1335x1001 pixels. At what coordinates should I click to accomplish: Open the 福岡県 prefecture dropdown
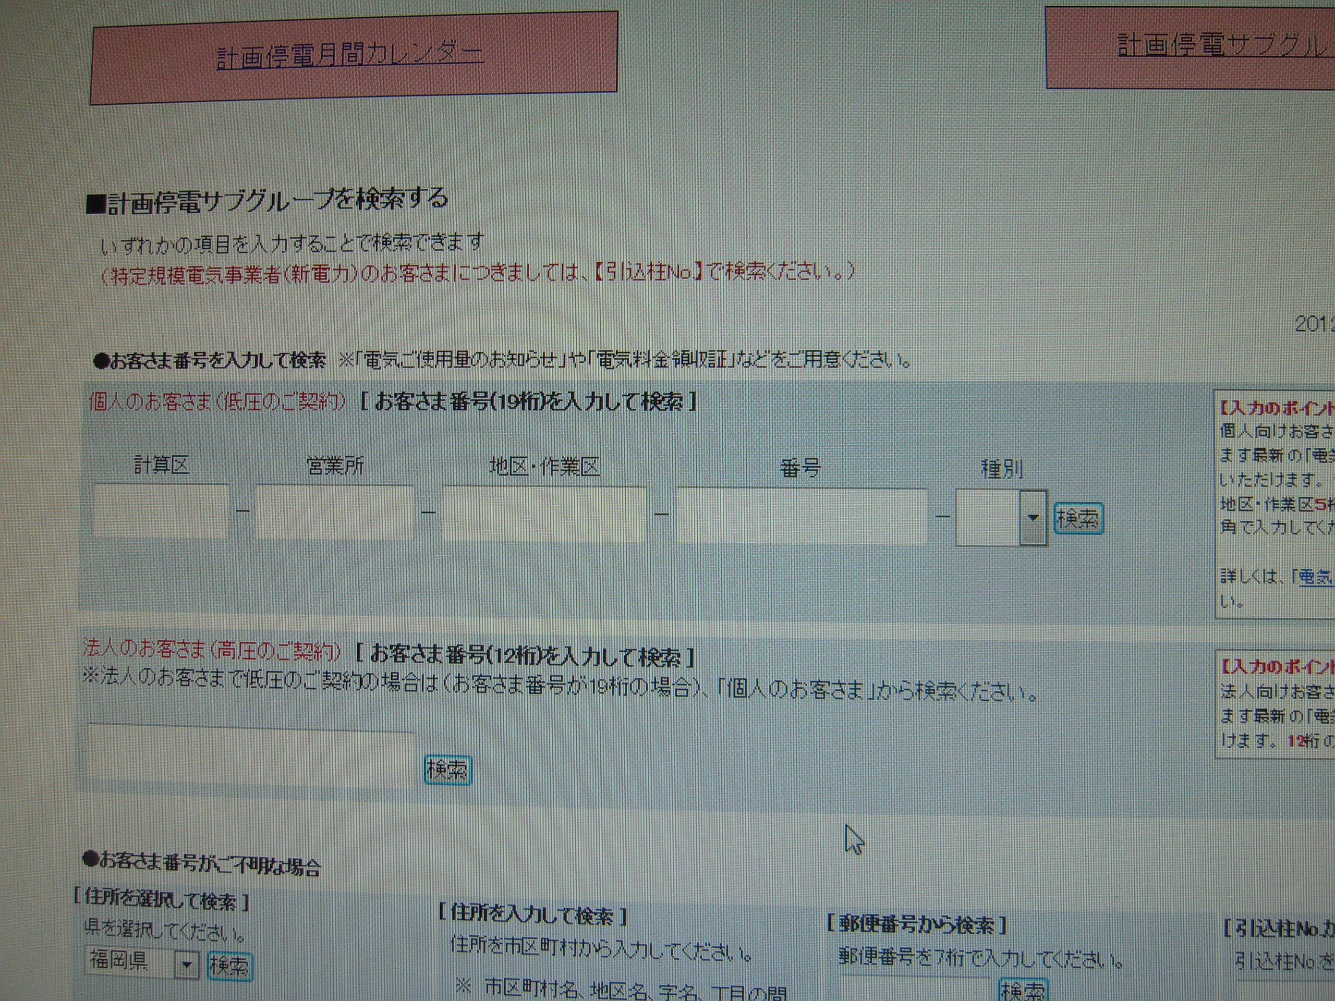tap(141, 962)
